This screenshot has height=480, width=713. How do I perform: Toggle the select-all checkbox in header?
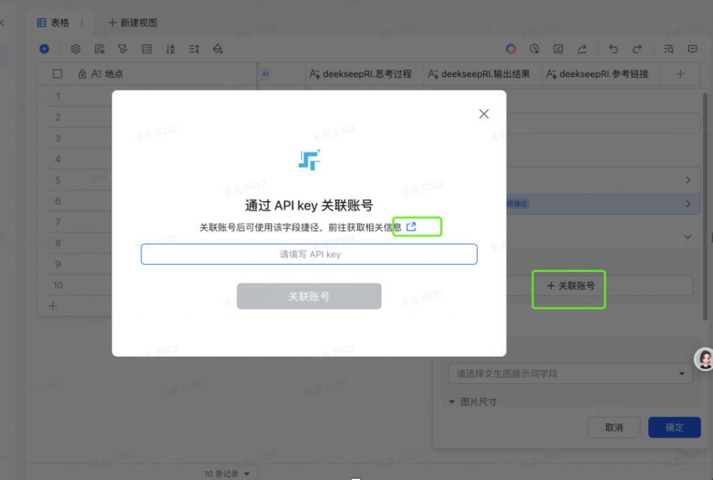pos(57,74)
